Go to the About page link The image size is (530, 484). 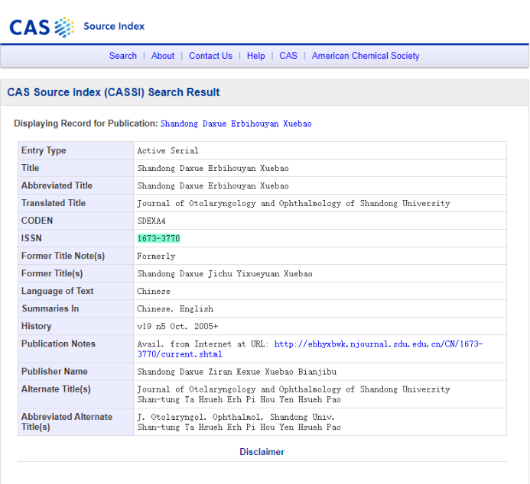click(x=163, y=56)
